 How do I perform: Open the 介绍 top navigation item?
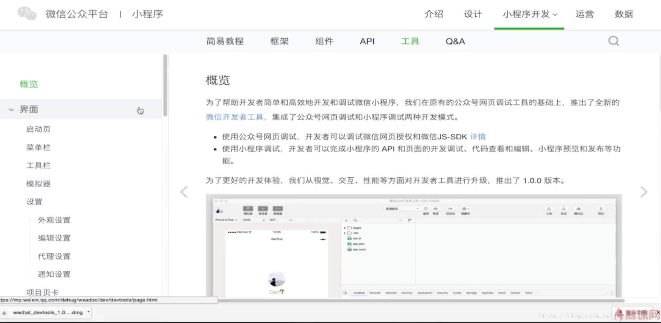tap(434, 14)
